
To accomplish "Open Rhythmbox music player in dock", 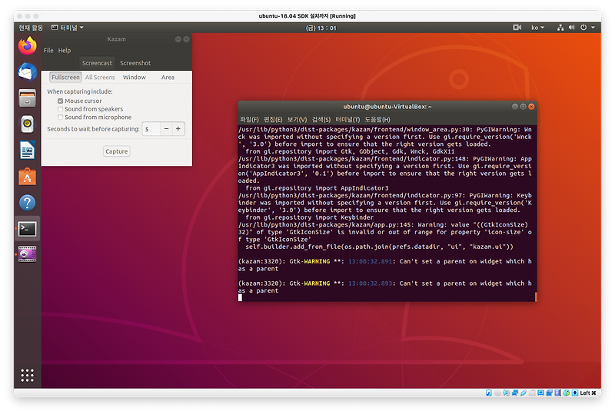I will 27,124.
